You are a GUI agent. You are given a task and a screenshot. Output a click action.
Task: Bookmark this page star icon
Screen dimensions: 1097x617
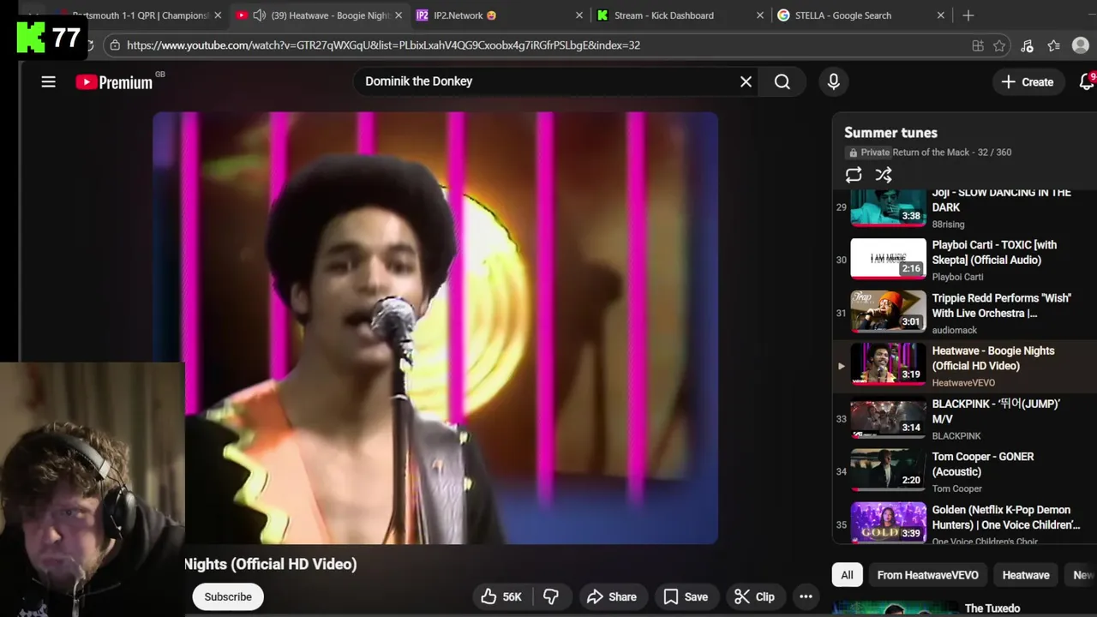tap(999, 45)
